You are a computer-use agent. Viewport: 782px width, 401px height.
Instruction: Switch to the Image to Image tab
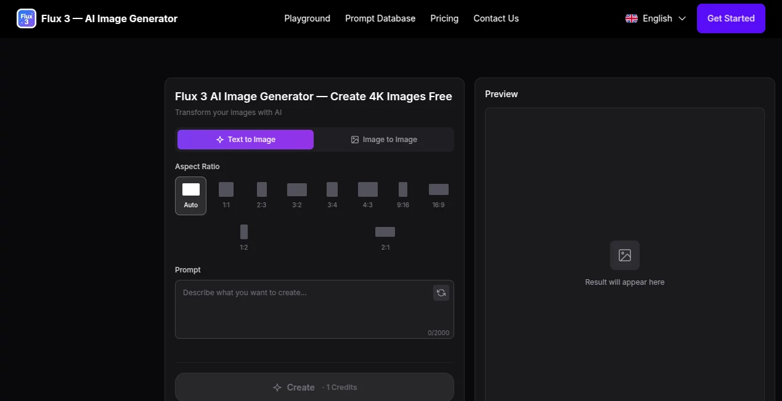point(384,140)
